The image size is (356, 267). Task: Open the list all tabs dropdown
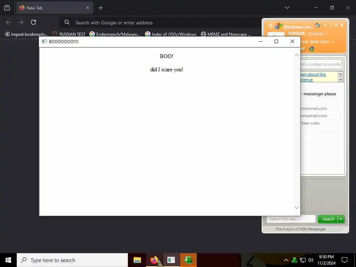pos(287,8)
